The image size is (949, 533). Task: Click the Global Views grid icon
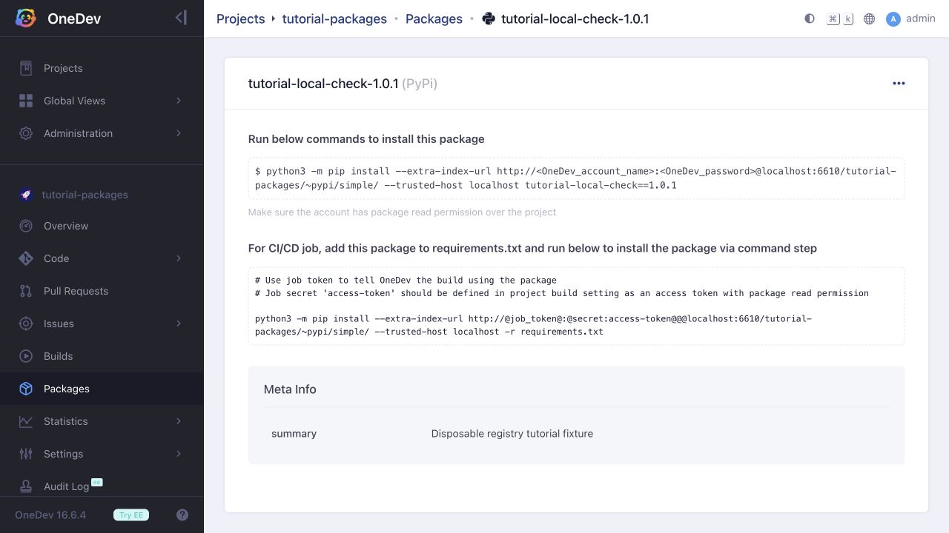(26, 101)
